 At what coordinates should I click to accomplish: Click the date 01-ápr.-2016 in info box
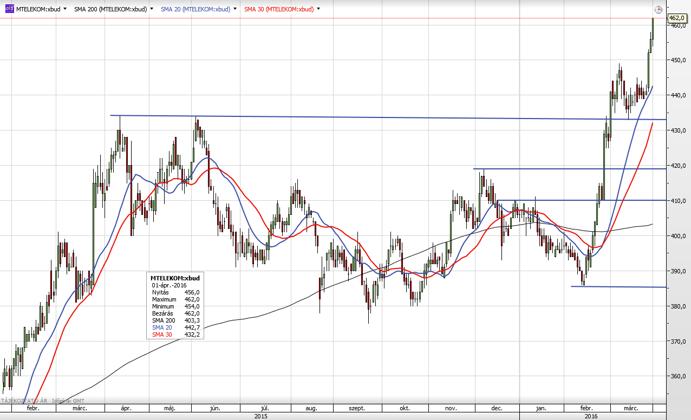pos(168,285)
